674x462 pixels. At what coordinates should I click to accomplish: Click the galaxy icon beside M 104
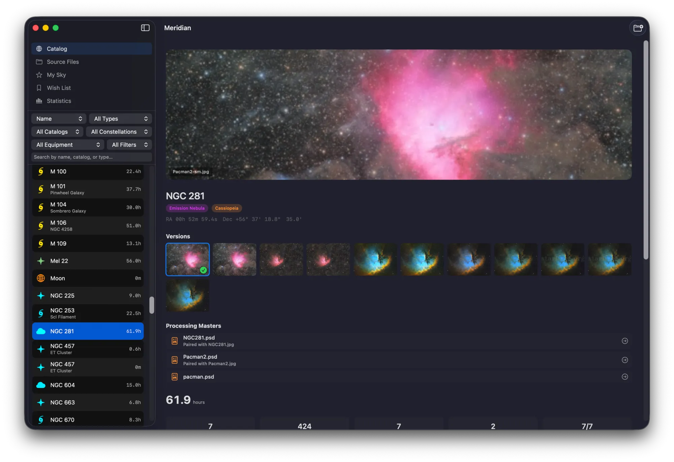tap(40, 207)
